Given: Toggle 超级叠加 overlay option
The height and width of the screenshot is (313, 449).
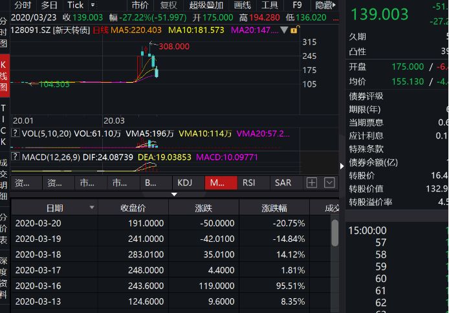Looking at the screenshot, I should coord(204,5).
